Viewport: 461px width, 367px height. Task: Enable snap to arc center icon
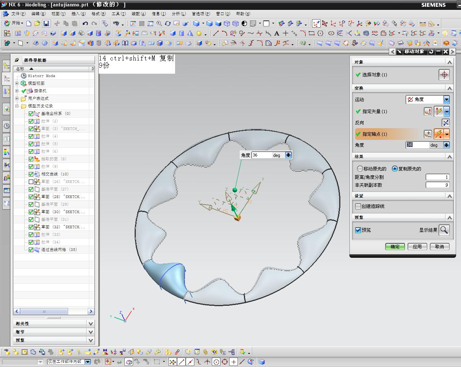point(216,362)
